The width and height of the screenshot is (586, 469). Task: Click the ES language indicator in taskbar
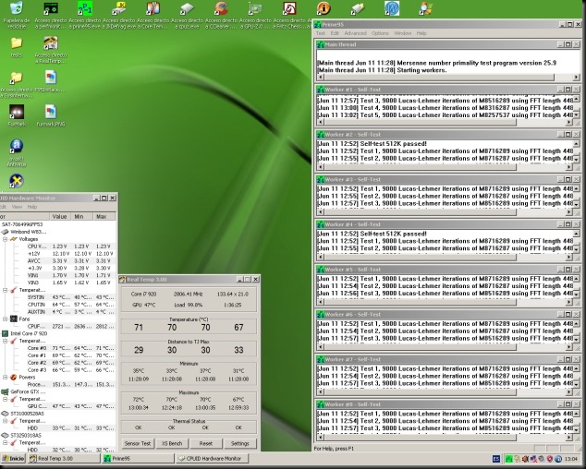pyautogui.click(x=496, y=459)
